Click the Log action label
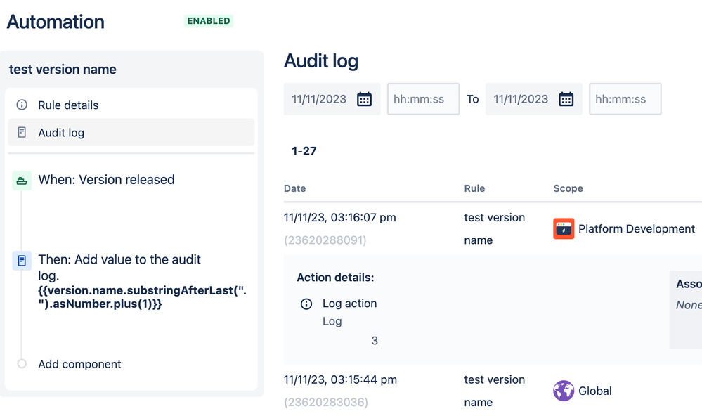The height and width of the screenshot is (416, 702). [350, 304]
